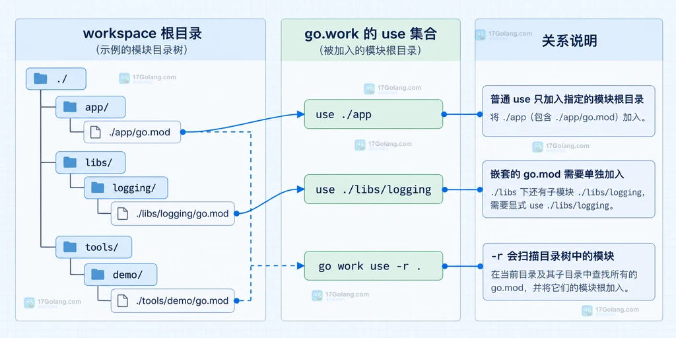Click the logging/ folder icon
This screenshot has height=338, width=676.
(x=98, y=187)
